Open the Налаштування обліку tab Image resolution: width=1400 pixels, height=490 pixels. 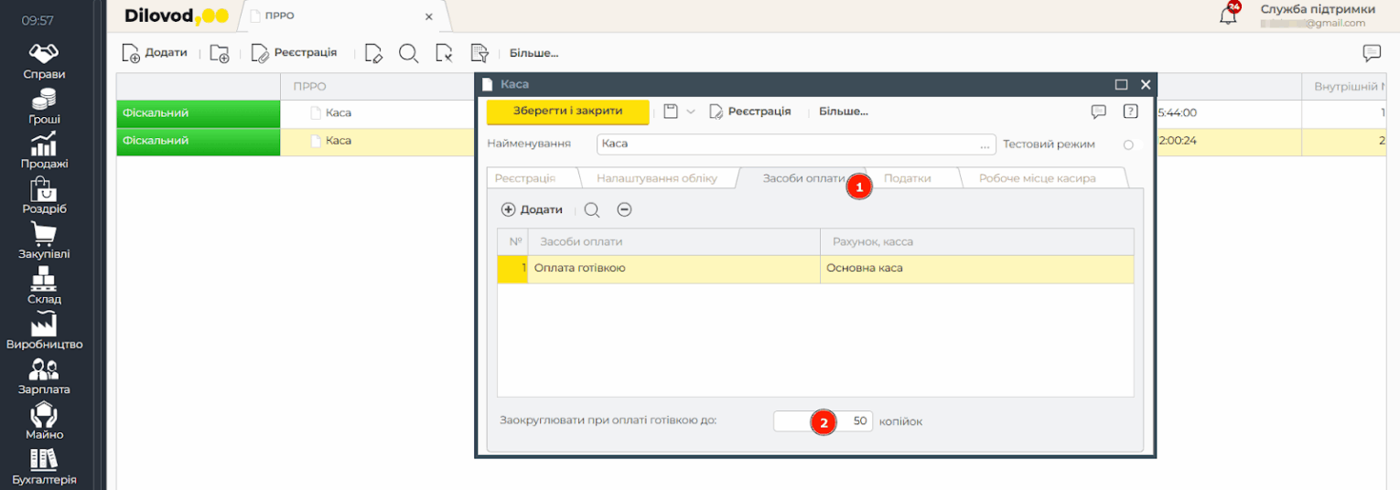(x=656, y=178)
